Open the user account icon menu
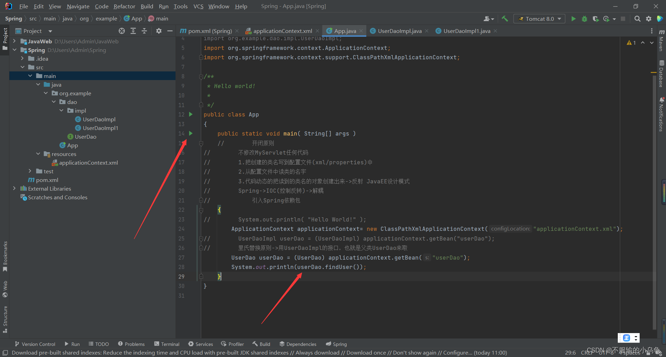This screenshot has width=666, height=357. pos(489,19)
